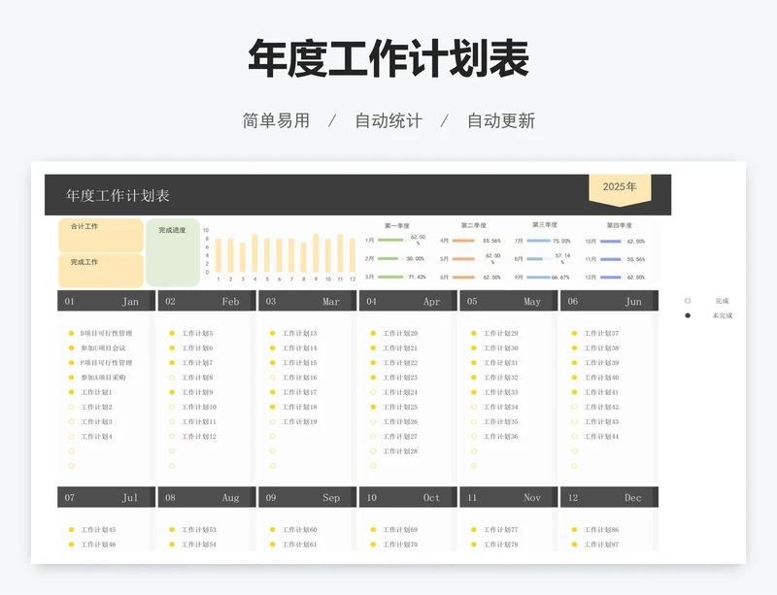Click the filled circle beside 工作计划86
777x595 pixels.
574,530
